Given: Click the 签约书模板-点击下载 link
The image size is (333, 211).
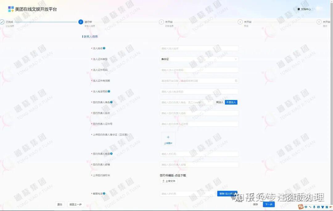Looking at the screenshot, I should click(173, 175).
